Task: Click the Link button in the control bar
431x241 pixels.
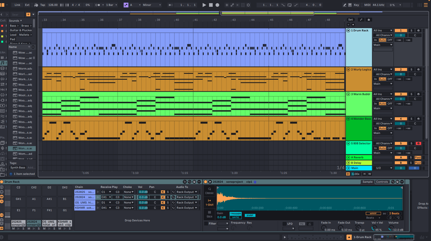Action: 17,5
